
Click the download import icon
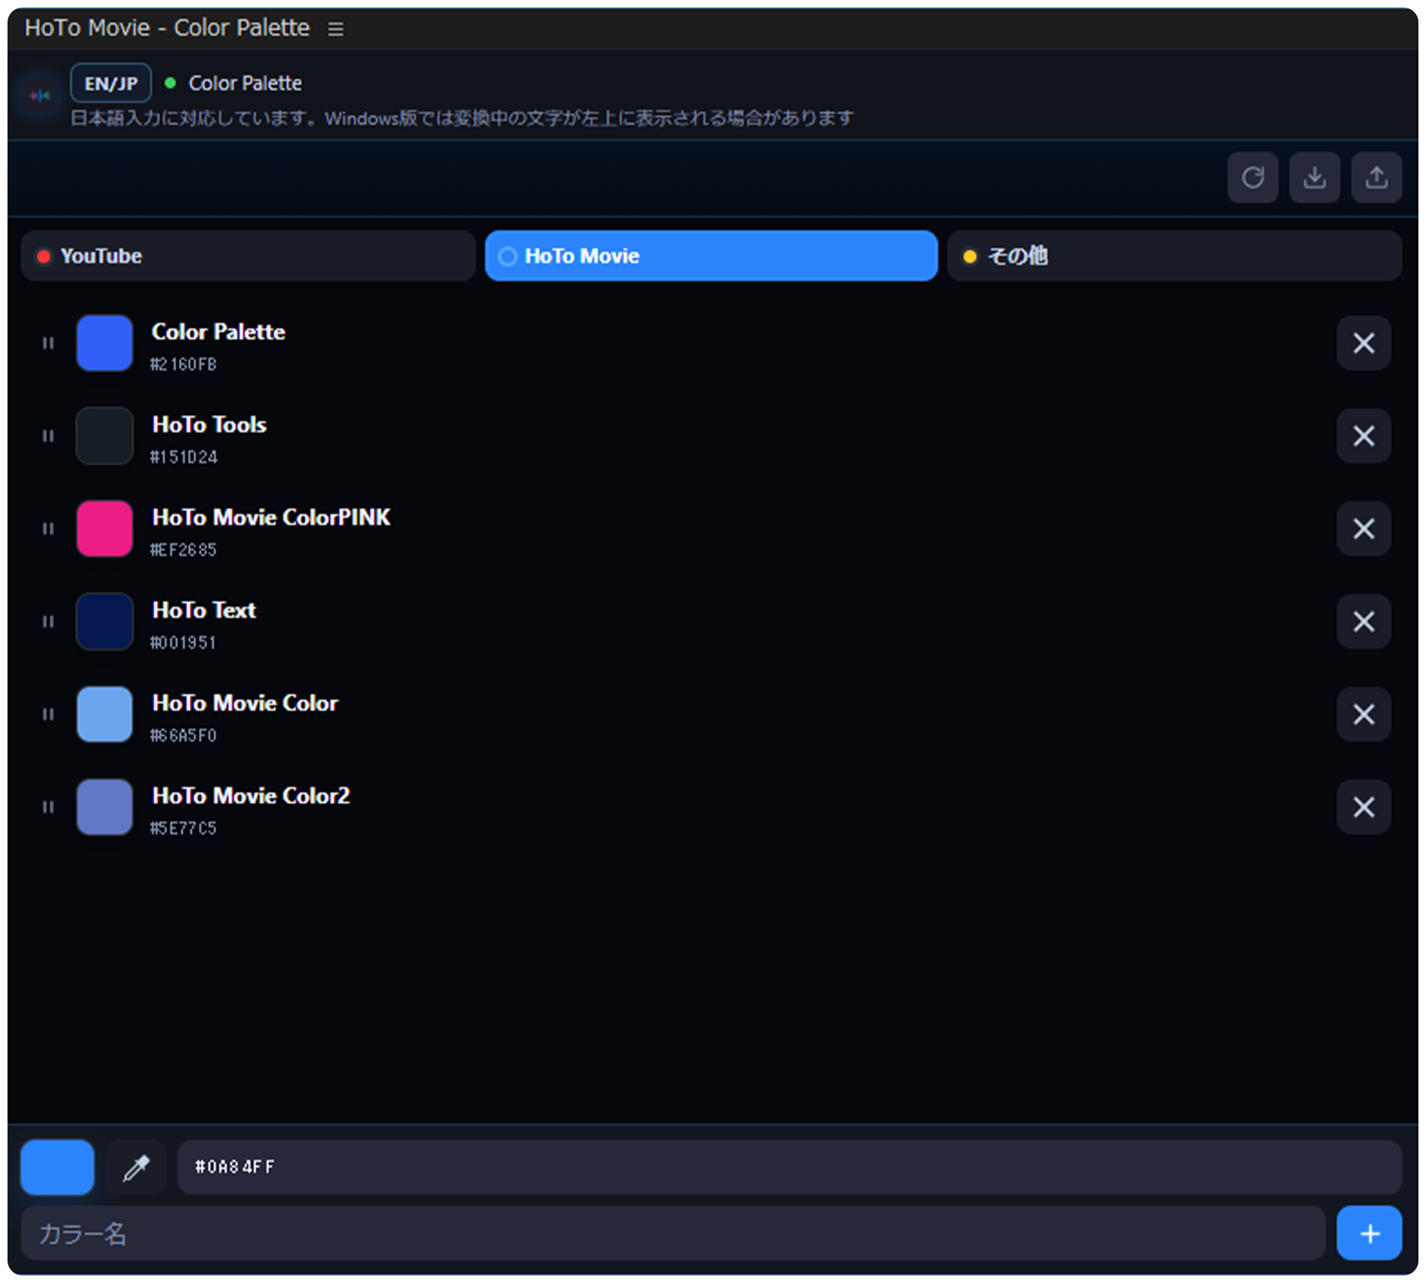1315,178
